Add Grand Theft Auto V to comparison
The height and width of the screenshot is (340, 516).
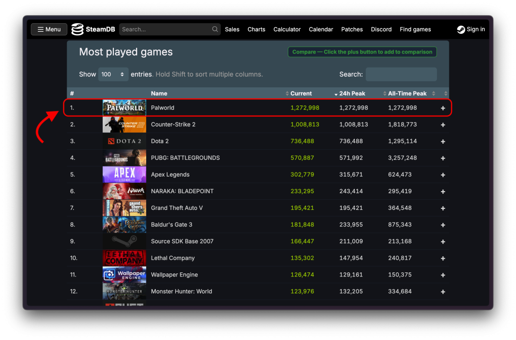click(443, 208)
